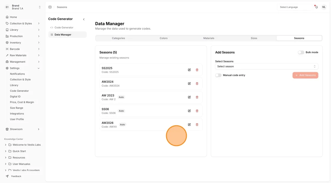The image size is (331, 183).
Task: Click the Feedback send icon
Action: pos(7,176)
